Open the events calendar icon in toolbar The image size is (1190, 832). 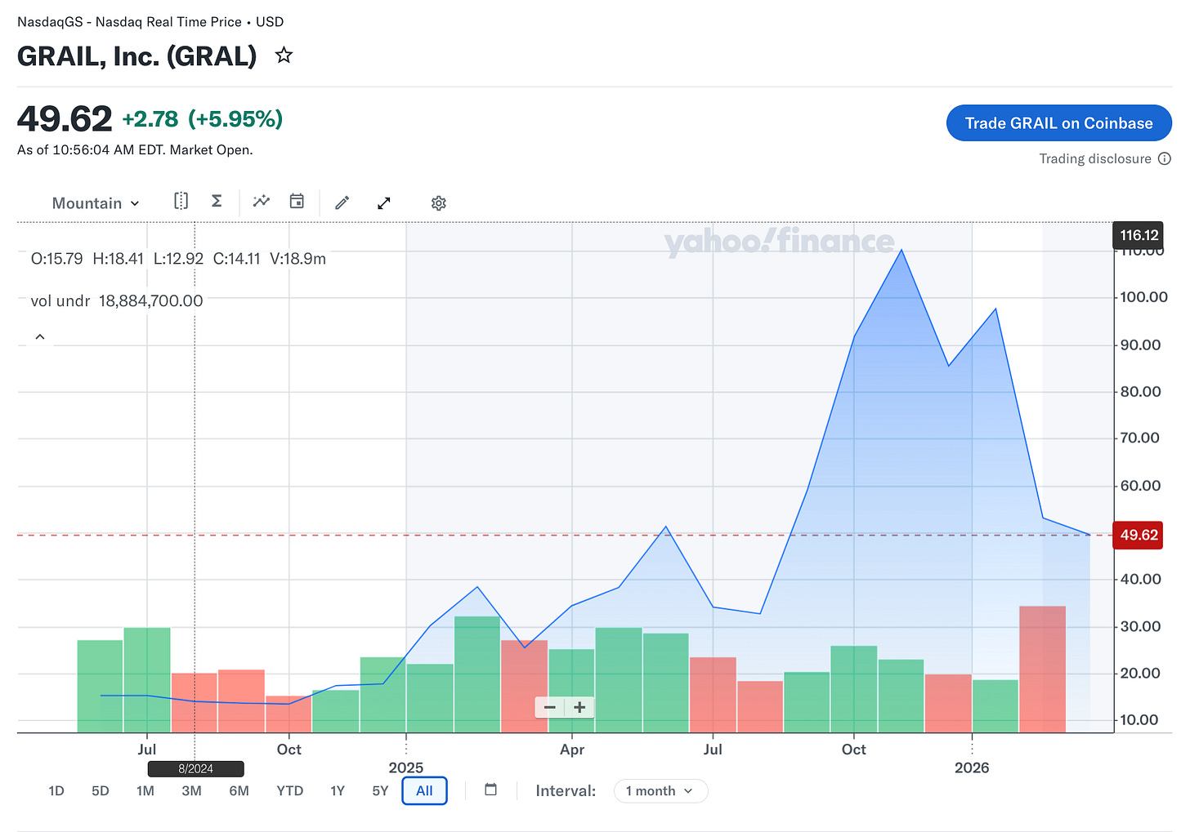tap(297, 201)
